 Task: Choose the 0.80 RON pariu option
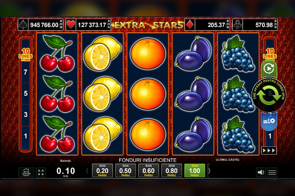point(172,170)
